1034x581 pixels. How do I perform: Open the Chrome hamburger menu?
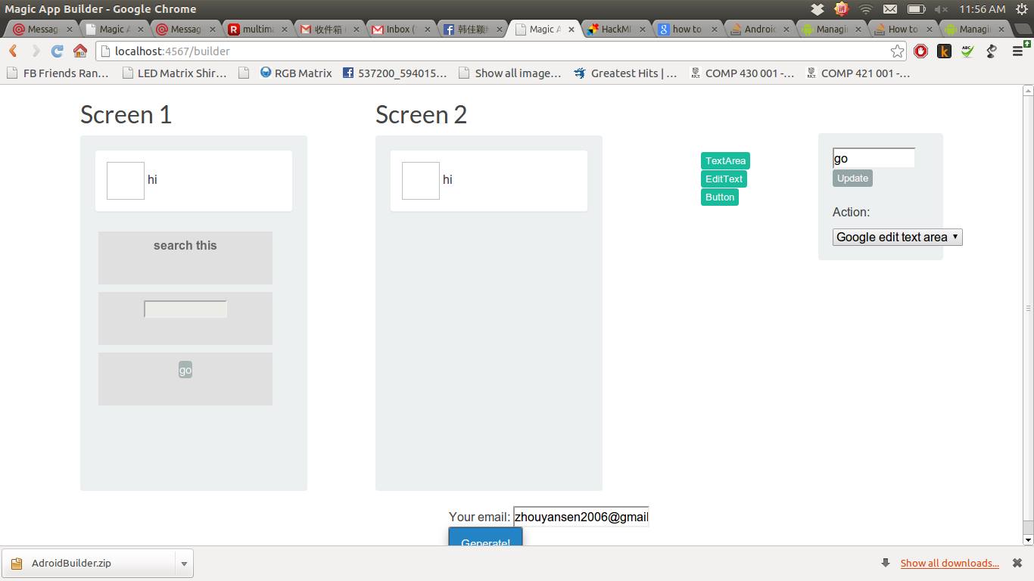[1018, 51]
